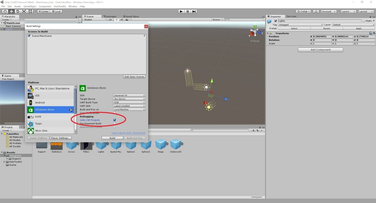Toggle scene lighting icon
This screenshot has height=203, width=376.
(x=116, y=20)
